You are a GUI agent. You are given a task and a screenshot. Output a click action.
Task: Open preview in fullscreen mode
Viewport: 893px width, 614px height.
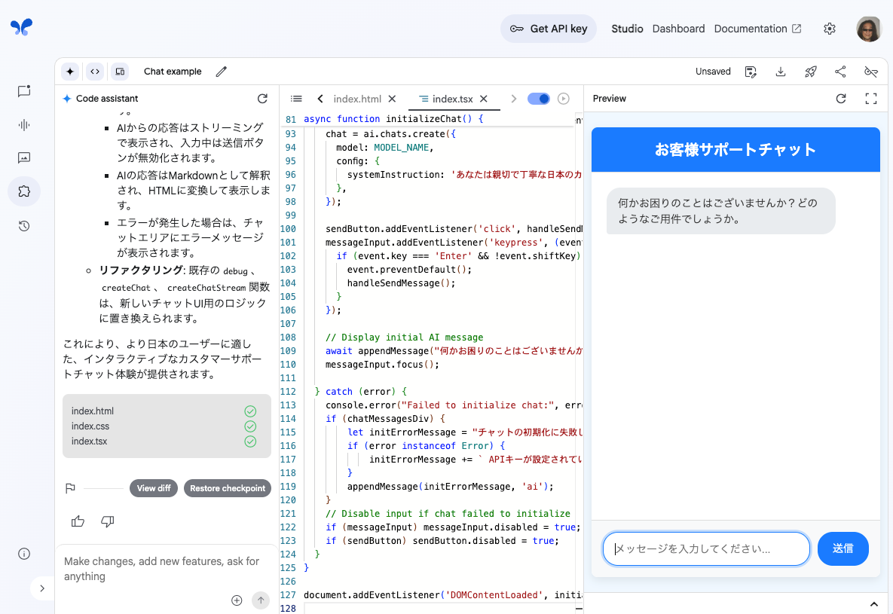pyautogui.click(x=871, y=99)
